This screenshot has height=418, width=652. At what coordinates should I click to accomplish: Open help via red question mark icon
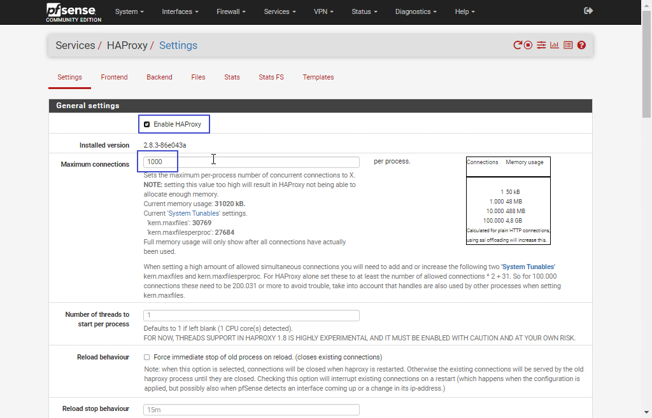[x=581, y=45]
